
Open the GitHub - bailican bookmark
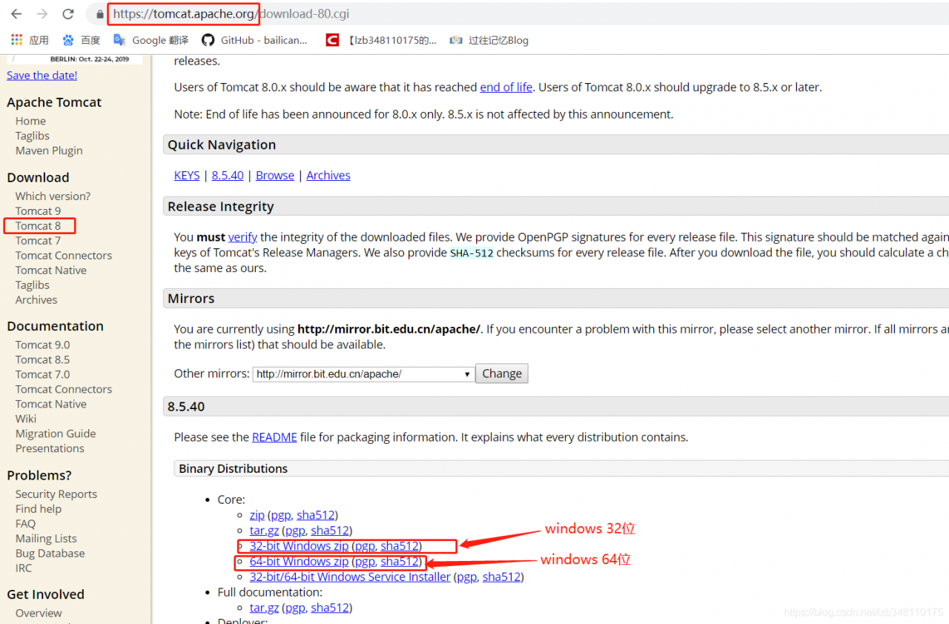[255, 40]
